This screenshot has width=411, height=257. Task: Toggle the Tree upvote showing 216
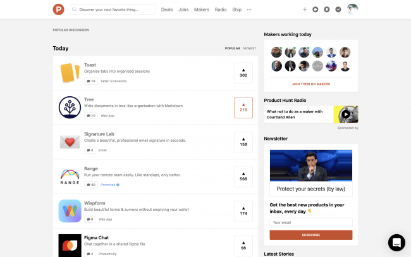(243, 108)
